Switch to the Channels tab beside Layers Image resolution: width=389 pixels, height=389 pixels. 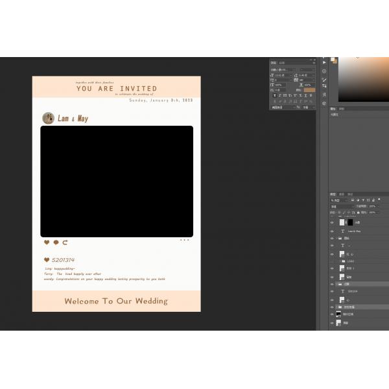tap(342, 194)
